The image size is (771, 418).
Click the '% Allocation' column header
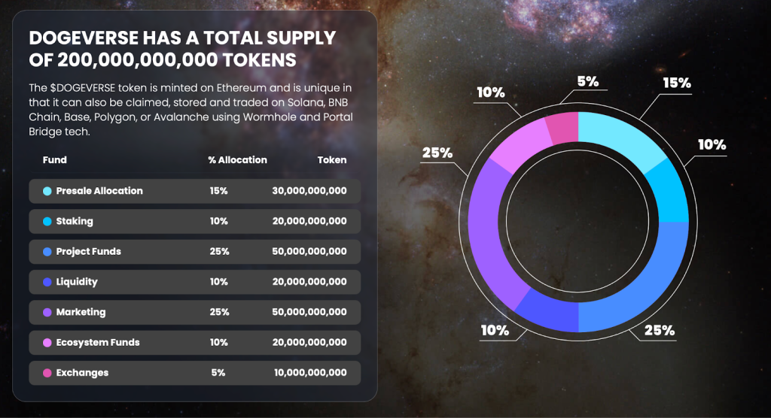[x=237, y=159]
